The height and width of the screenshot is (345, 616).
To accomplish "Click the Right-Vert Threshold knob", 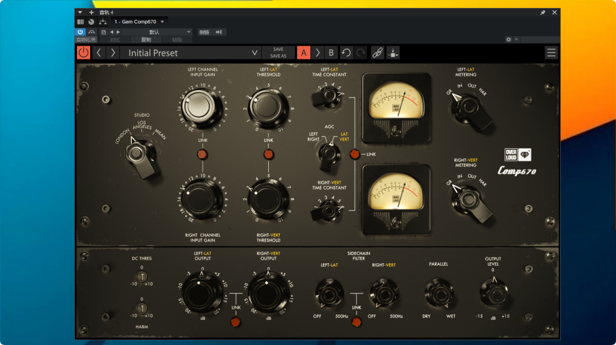I will (x=268, y=200).
